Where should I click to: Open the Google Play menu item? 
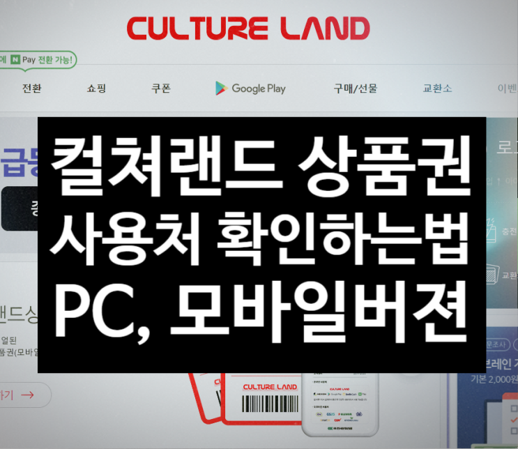pyautogui.click(x=250, y=89)
